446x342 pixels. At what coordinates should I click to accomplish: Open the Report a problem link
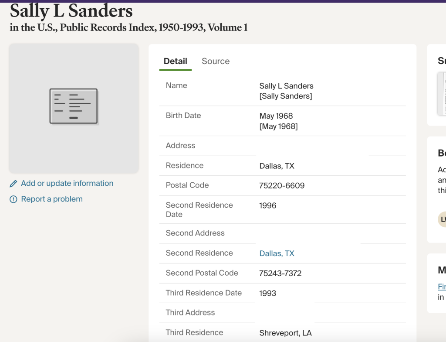click(x=52, y=199)
